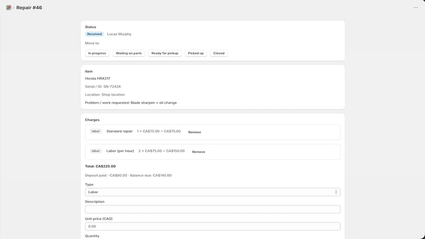Click the app icon beside Repair #46

pos(8,7)
